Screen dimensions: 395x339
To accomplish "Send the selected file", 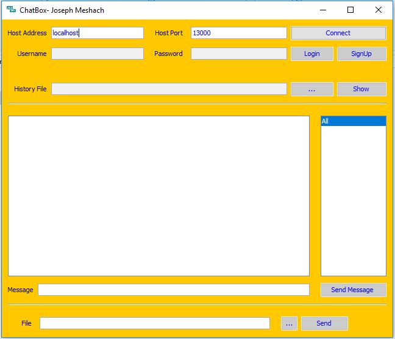I will [324, 323].
